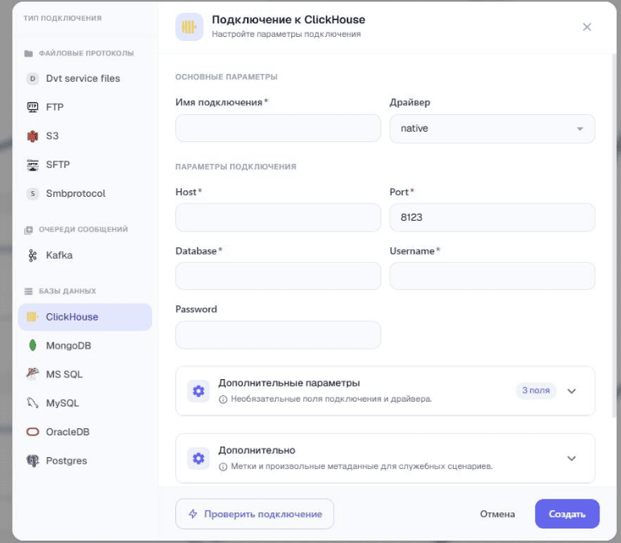This screenshot has height=543, width=621.
Task: Click the Проверить подключение button
Action: tap(255, 514)
